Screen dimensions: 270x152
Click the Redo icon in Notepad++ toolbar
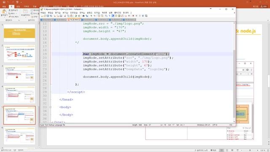click(x=79, y=16)
